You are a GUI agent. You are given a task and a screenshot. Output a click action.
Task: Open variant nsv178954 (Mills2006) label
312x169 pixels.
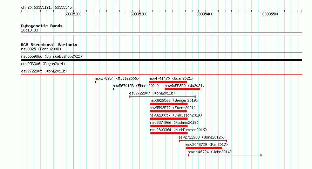(x=117, y=78)
